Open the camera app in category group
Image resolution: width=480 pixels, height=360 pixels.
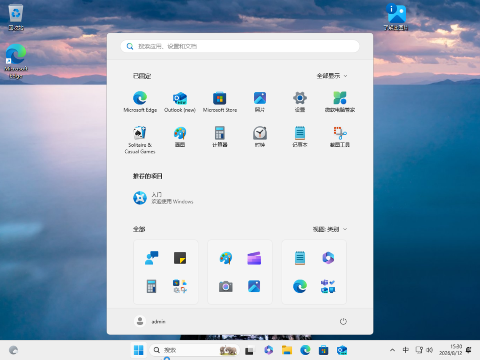(x=226, y=287)
